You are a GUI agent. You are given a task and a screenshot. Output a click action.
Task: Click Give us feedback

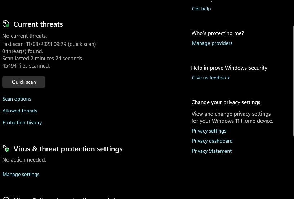tap(211, 78)
